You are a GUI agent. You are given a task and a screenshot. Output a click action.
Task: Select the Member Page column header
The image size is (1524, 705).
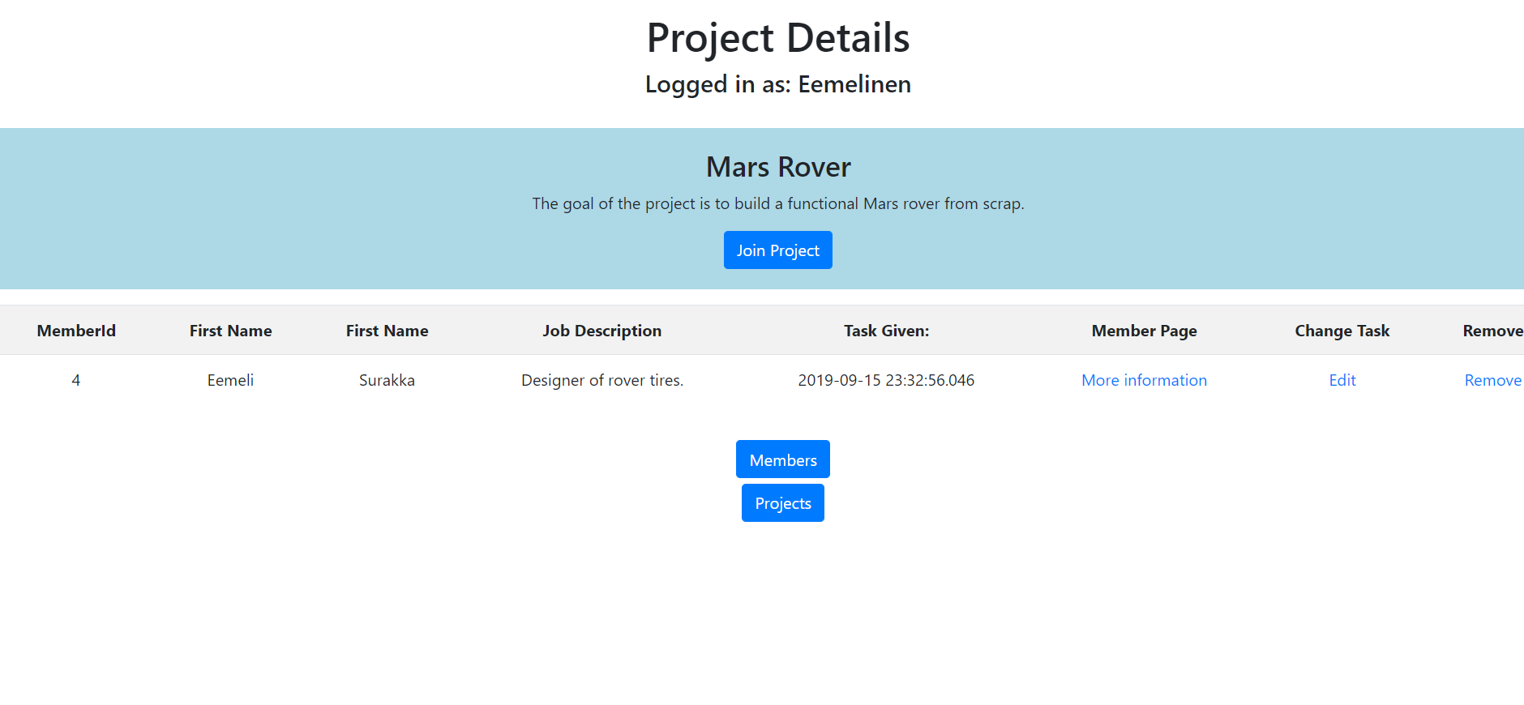(x=1144, y=331)
